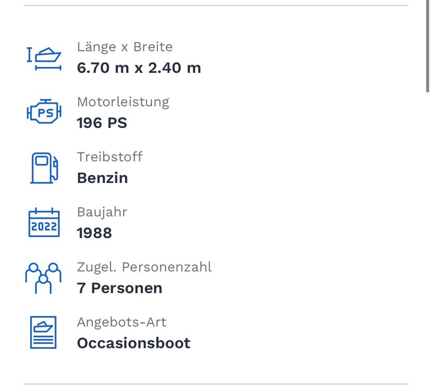
Task: Select the 7 Personen value
Action: [x=119, y=288]
